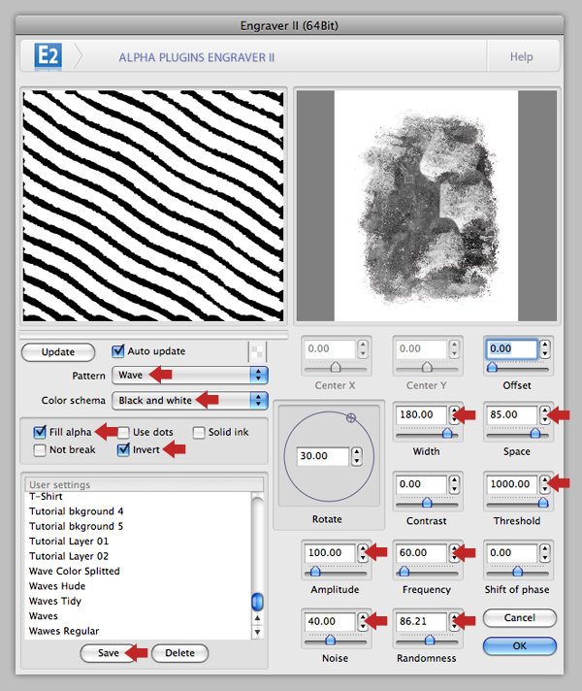
Task: Click the Threshold value stepper
Action: (x=545, y=484)
